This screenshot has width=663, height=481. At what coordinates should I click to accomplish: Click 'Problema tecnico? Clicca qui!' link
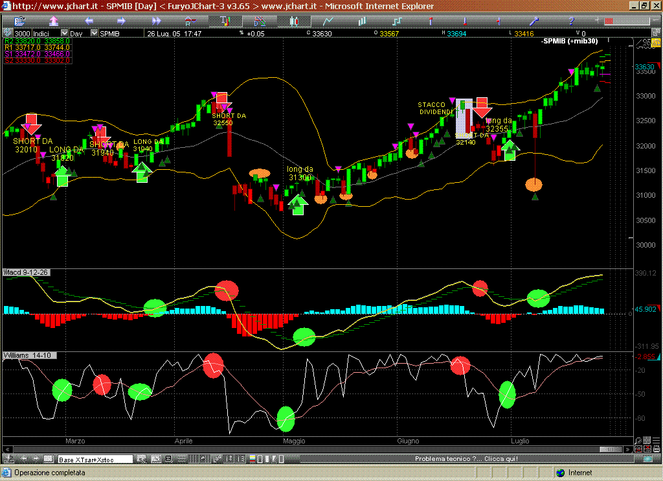tap(466, 459)
